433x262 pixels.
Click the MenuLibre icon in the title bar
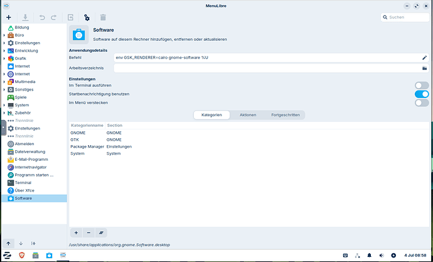[x=6, y=6]
